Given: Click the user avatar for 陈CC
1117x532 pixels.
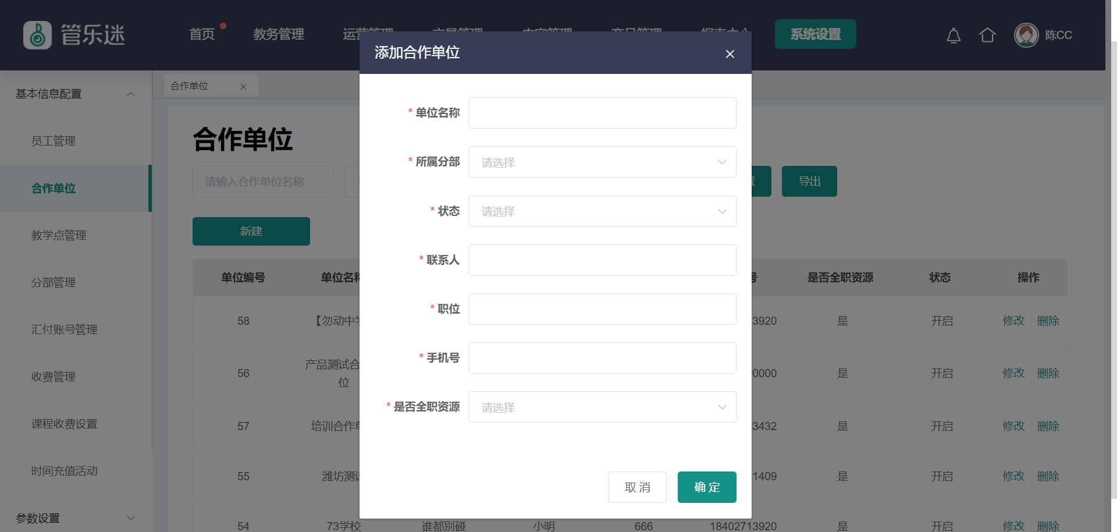Looking at the screenshot, I should pos(1026,36).
